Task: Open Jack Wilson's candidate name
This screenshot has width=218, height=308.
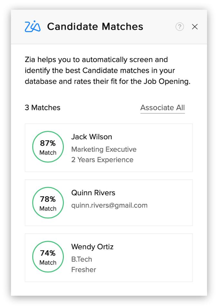Action: pyautogui.click(x=92, y=137)
